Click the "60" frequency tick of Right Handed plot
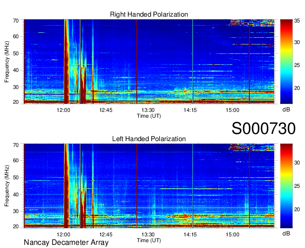The image size is (305, 248). [16, 36]
